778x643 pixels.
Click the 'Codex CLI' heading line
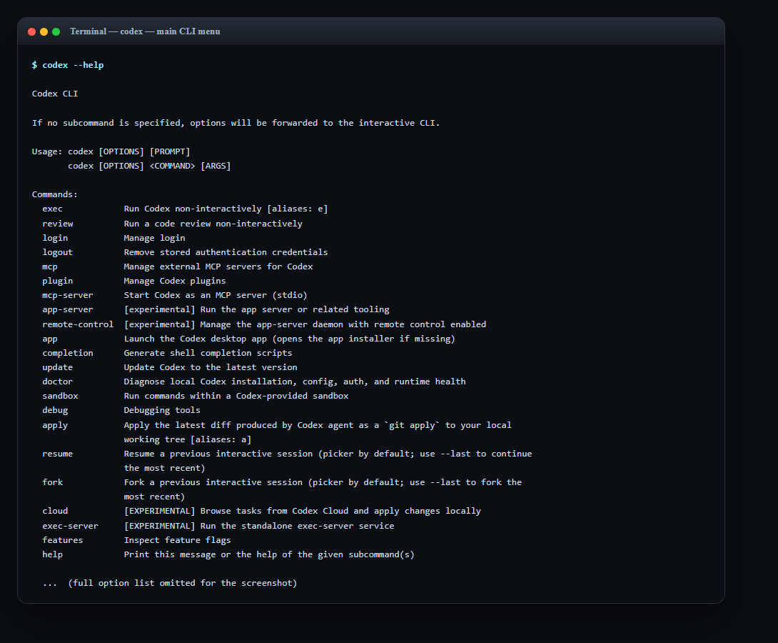(55, 94)
